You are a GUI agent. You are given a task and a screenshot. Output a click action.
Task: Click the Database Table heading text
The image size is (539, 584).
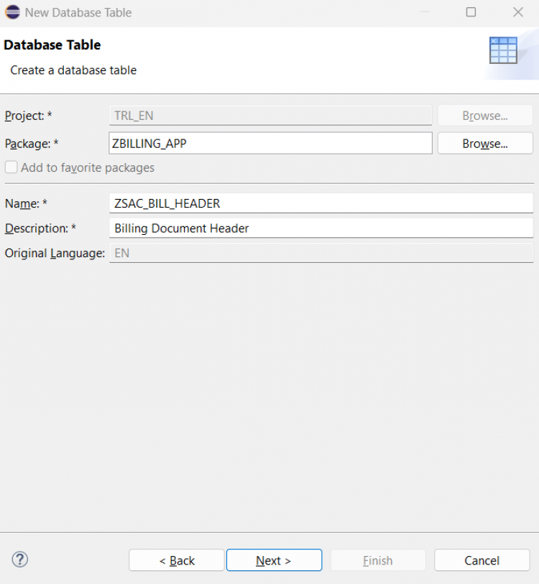click(52, 45)
